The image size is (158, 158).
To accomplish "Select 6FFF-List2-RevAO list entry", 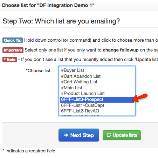I will coord(97,111).
